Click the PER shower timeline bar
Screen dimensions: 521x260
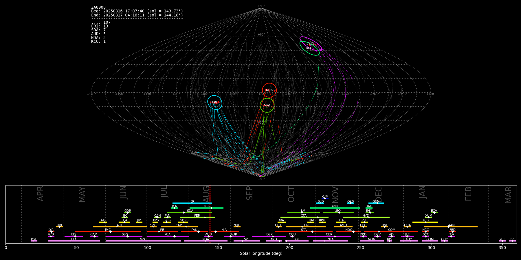click(197, 217)
